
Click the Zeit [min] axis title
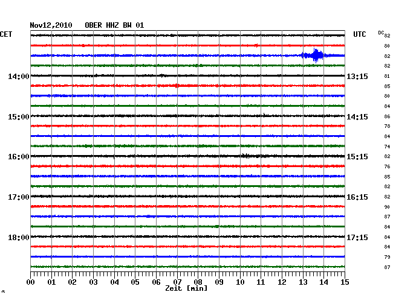point(186,288)
